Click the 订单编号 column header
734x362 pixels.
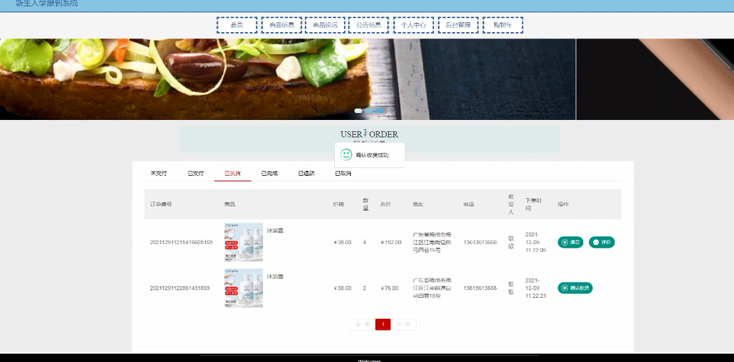[161, 204]
